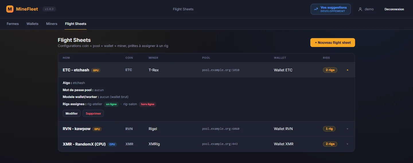Click the XMR coin symbol cell
The height and width of the screenshot is (163, 413).
pyautogui.click(x=129, y=144)
